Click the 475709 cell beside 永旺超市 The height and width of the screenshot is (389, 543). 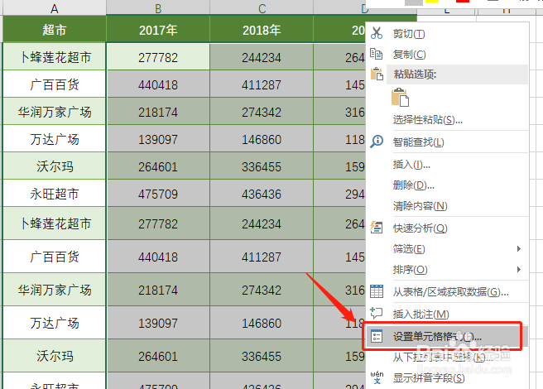pyautogui.click(x=158, y=194)
